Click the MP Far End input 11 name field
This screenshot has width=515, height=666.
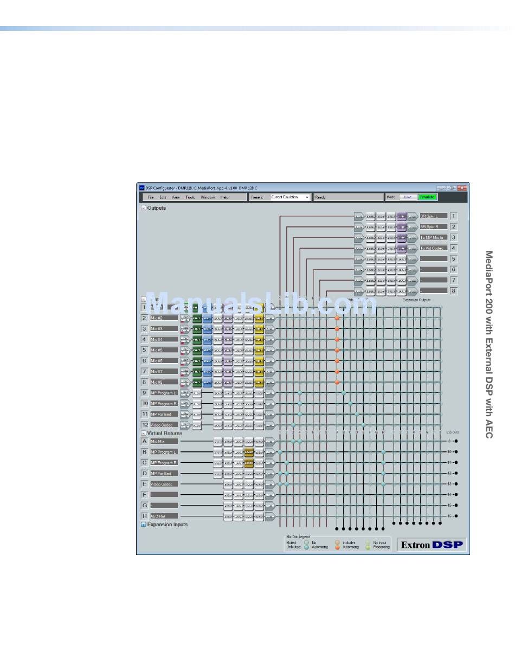coord(164,414)
